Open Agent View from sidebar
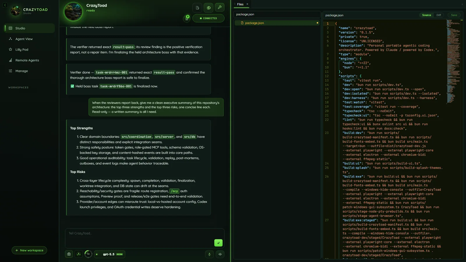Screen dimensions: 466x262 (24, 39)
